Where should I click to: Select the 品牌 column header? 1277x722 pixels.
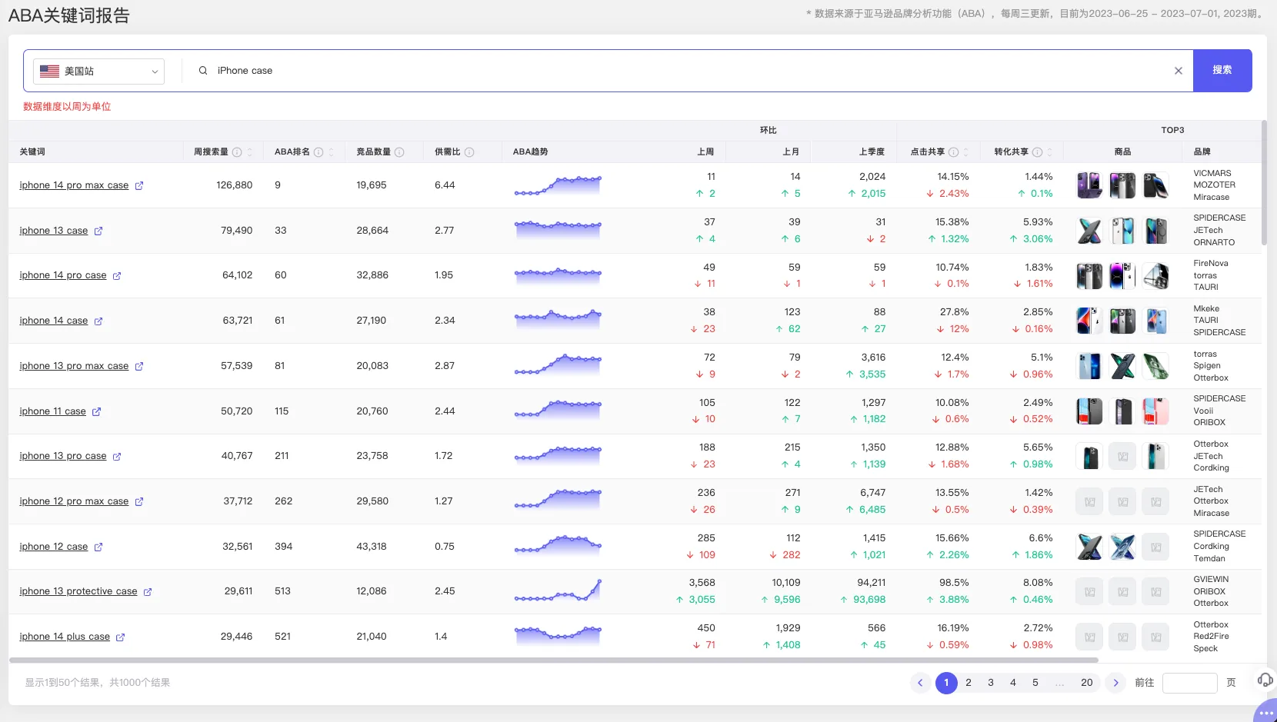pos(1202,152)
